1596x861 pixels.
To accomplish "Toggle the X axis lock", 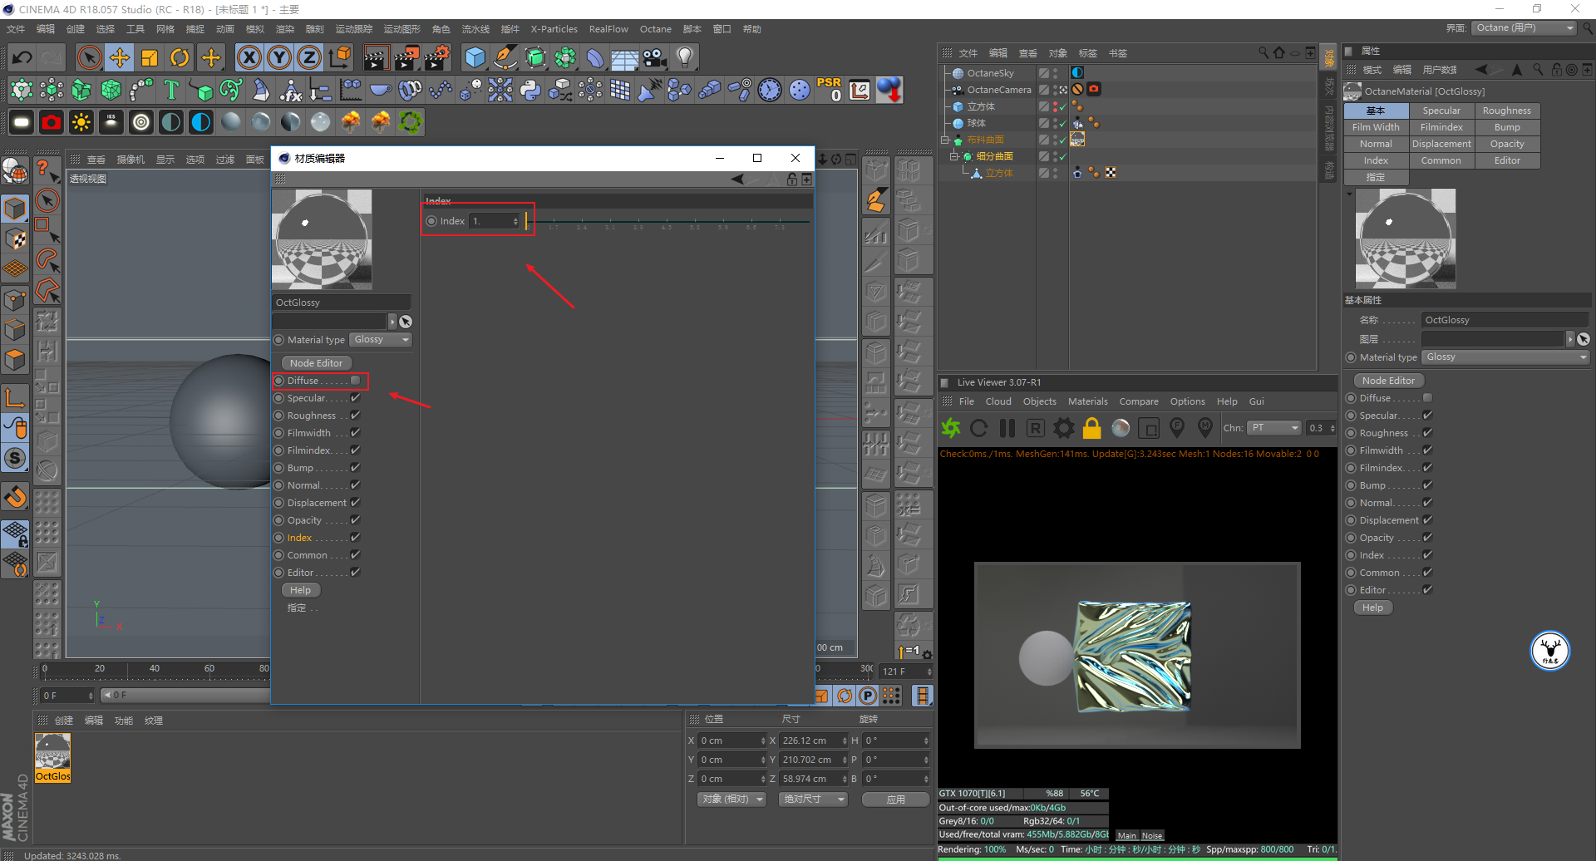I will coord(249,57).
